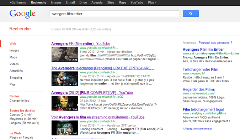Select Vidéos filter in left sidebar
Image resolution: width=240 pixels, height=139 pixels.
(x=14, y=64)
